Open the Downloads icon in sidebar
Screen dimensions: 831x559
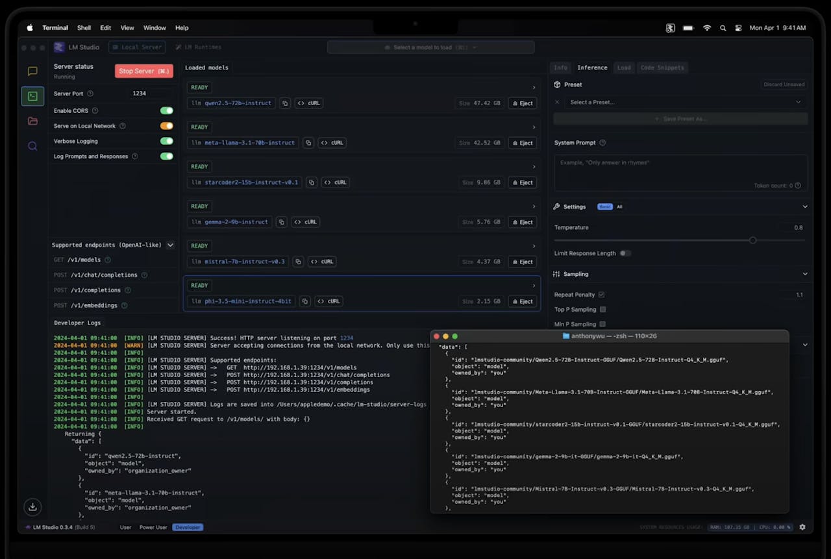(x=32, y=506)
